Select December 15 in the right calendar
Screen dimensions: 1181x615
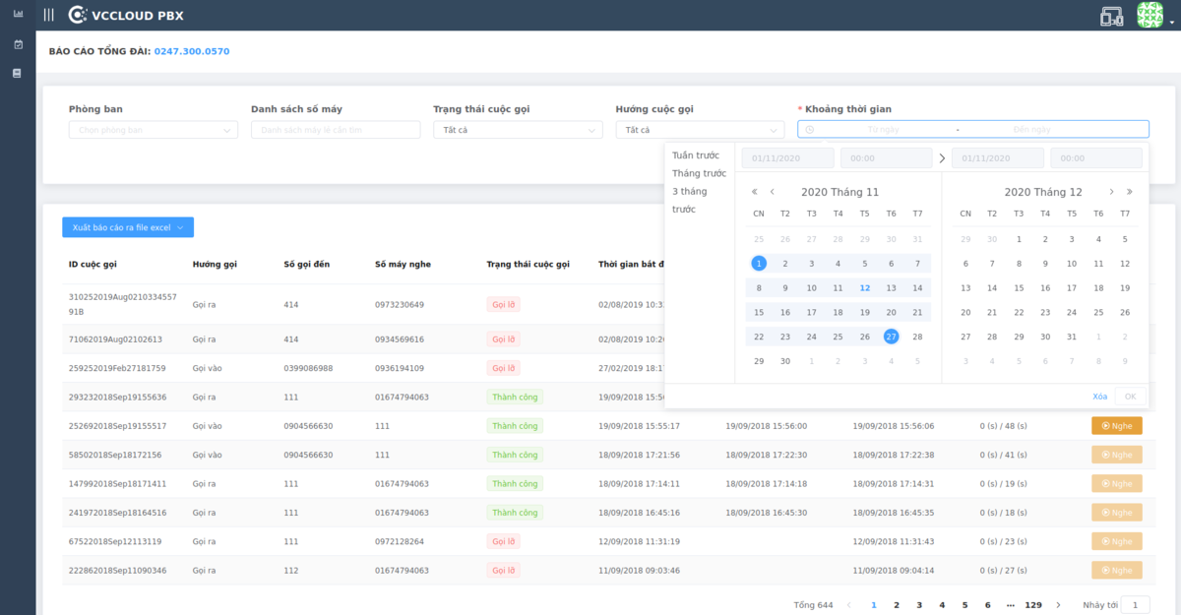pos(1019,288)
